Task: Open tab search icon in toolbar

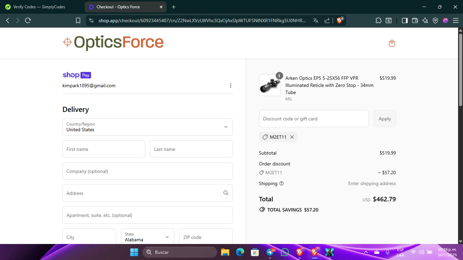Action: click(x=389, y=20)
